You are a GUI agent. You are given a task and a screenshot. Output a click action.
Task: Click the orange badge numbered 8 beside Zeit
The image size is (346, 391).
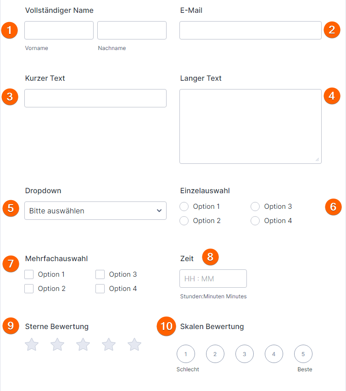(x=211, y=257)
